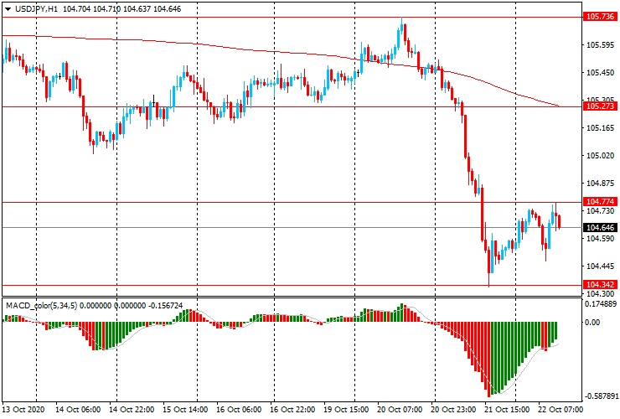
Task: Click the 104.590 price scale value
Action: (x=600, y=239)
